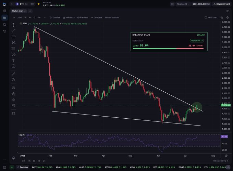Open the Favorites ticker list
The height and width of the screenshot is (171, 233).
coord(23,167)
